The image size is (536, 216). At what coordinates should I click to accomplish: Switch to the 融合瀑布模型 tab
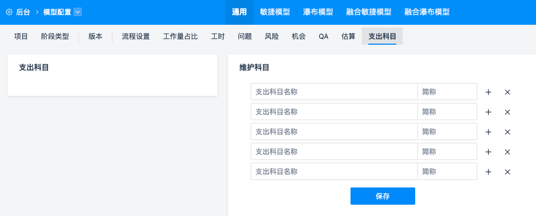tap(427, 12)
